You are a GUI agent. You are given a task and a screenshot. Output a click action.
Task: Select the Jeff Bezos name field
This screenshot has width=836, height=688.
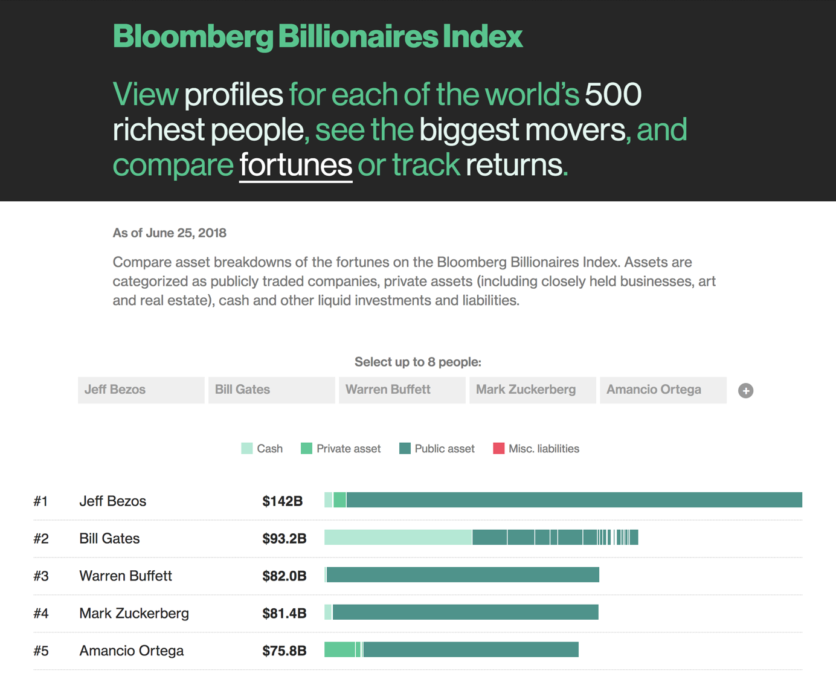tap(141, 390)
